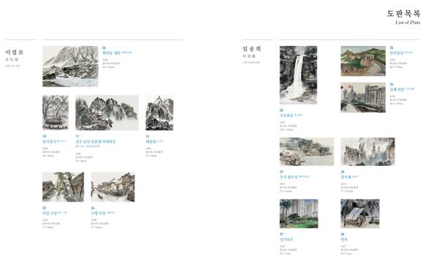Click artist name 이열모 heading
The width and height of the screenshot is (431, 269).
coord(15,52)
